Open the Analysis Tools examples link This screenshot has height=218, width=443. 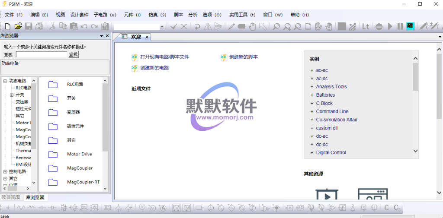331,87
